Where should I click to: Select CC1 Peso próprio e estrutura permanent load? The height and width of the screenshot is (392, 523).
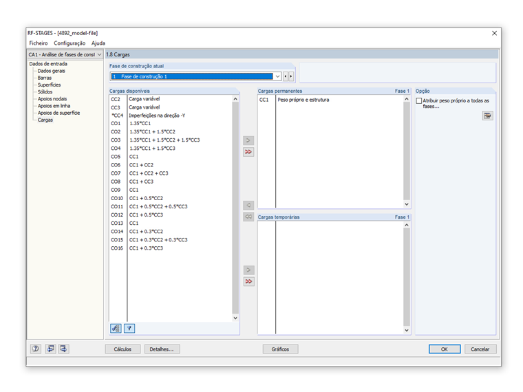tap(330, 100)
